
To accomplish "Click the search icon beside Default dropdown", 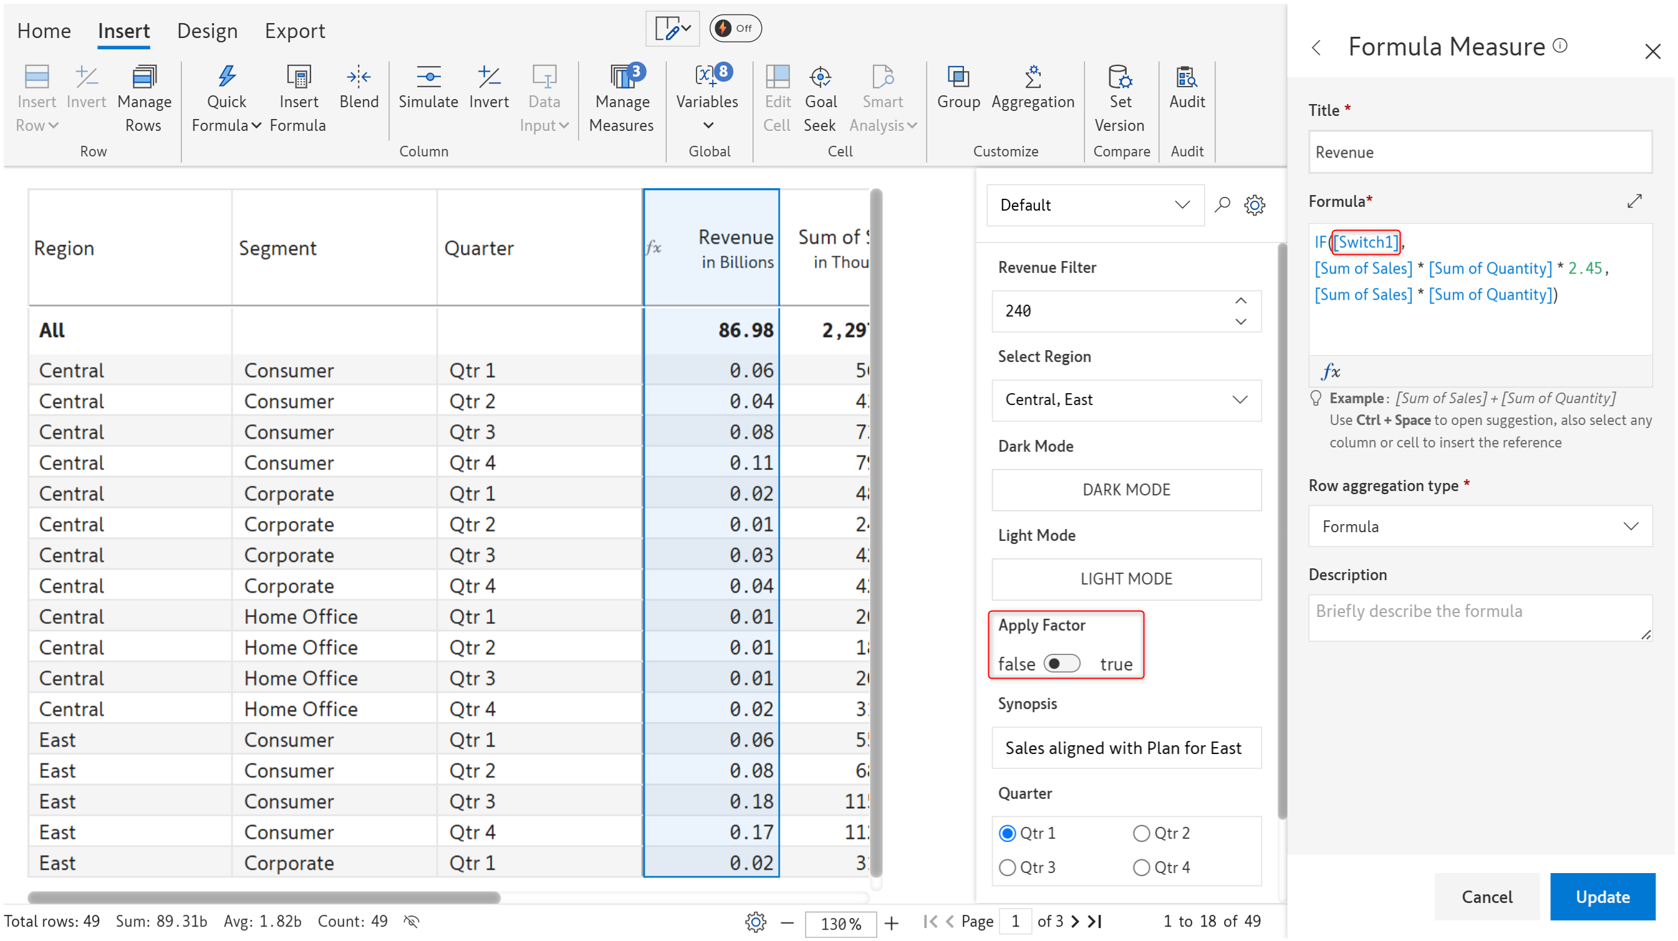I will tap(1222, 205).
